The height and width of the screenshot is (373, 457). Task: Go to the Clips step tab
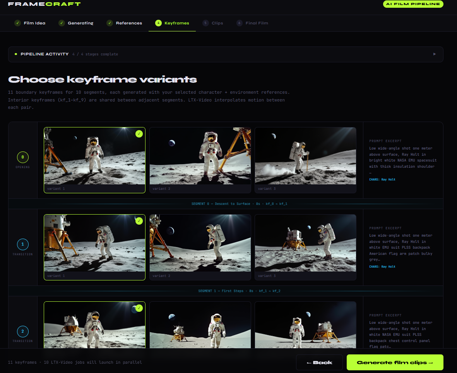coord(213,23)
